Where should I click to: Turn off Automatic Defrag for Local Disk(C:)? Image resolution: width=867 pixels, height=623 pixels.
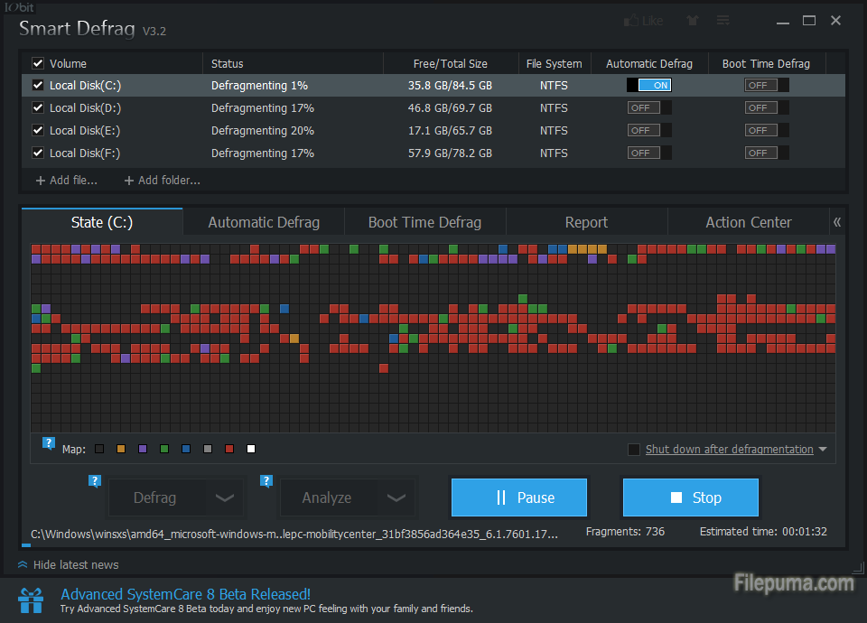click(649, 86)
